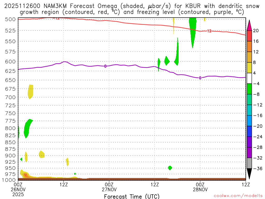The width and height of the screenshot is (265, 199).
Task: Click the 525 pressure level label
Action: click(10, 31)
